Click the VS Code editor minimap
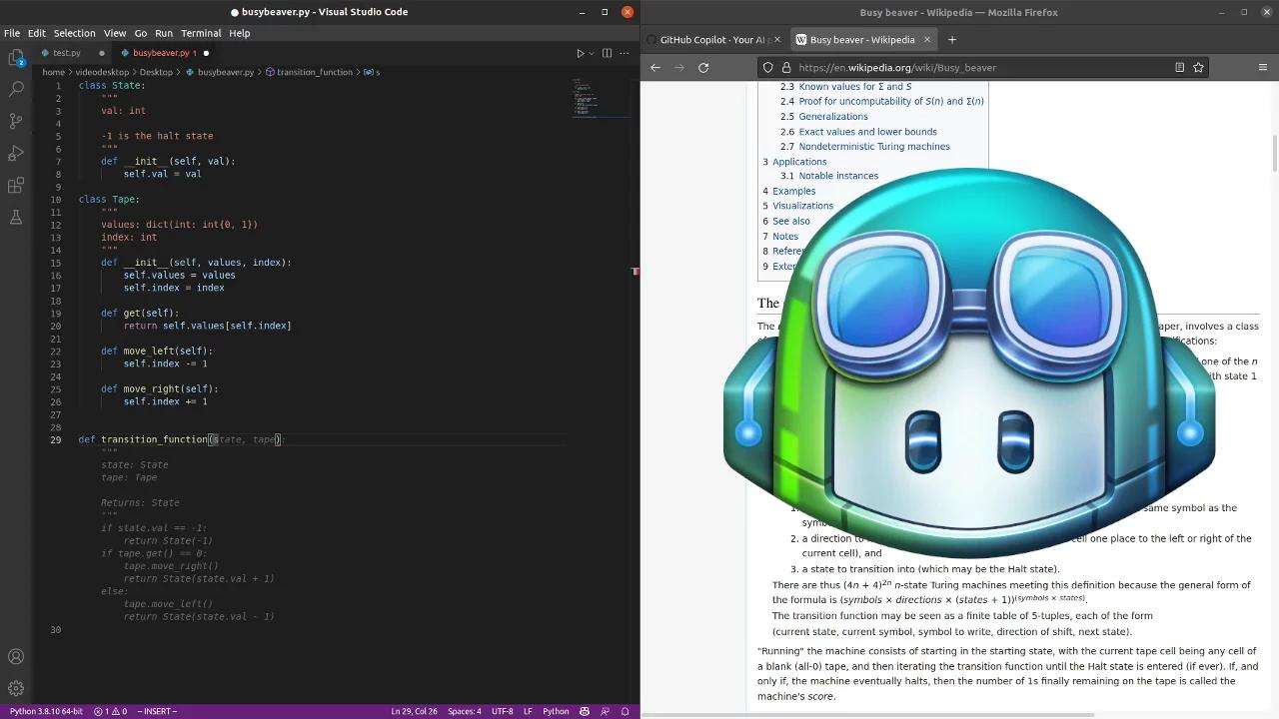Screen dimensions: 1279x719 [601, 97]
